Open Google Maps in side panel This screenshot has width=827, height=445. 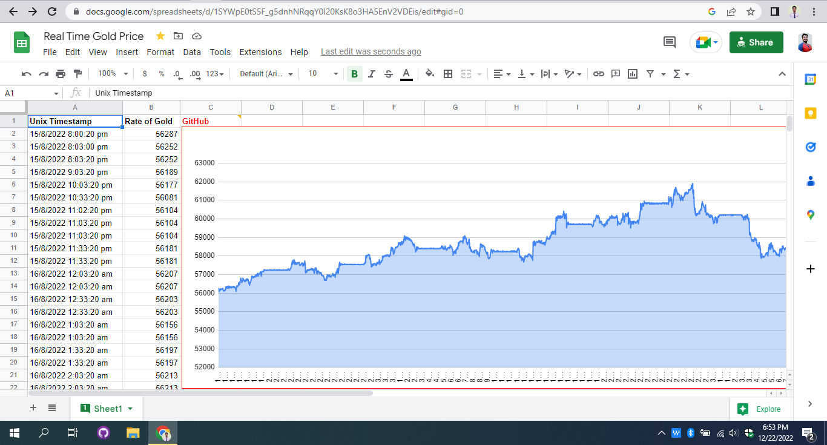[811, 215]
